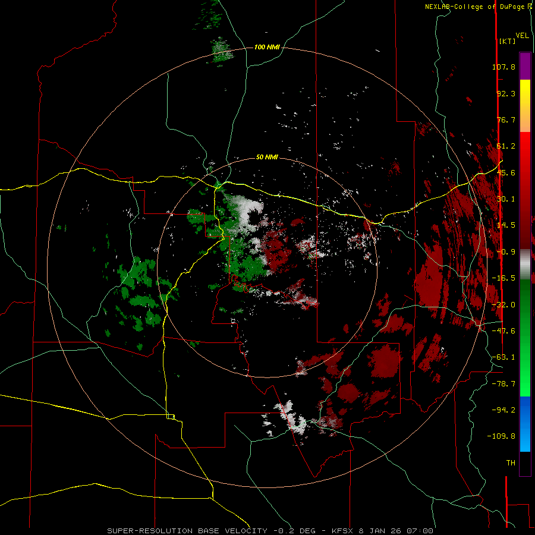Select the -0.9 legend value
The width and height of the screenshot is (535, 535).
tap(506, 252)
